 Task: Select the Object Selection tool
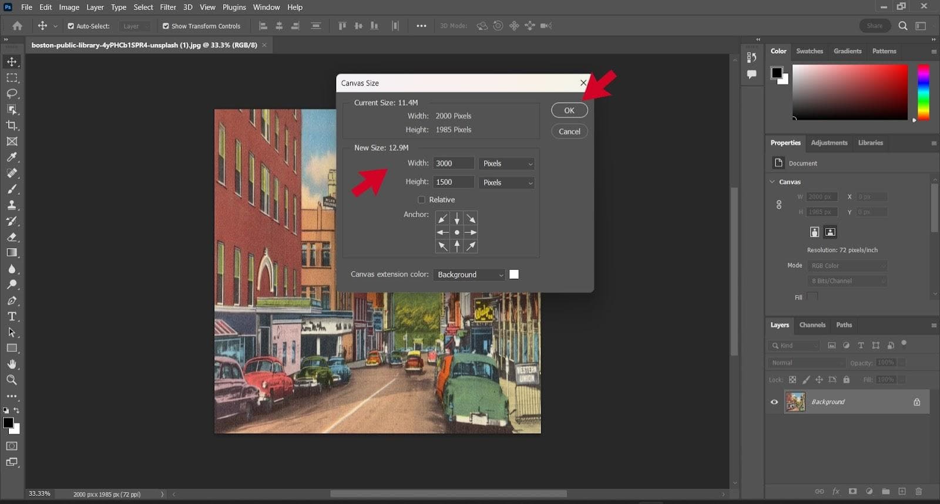[x=12, y=110]
